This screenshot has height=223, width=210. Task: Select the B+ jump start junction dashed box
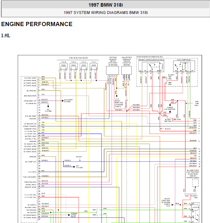[195, 183]
